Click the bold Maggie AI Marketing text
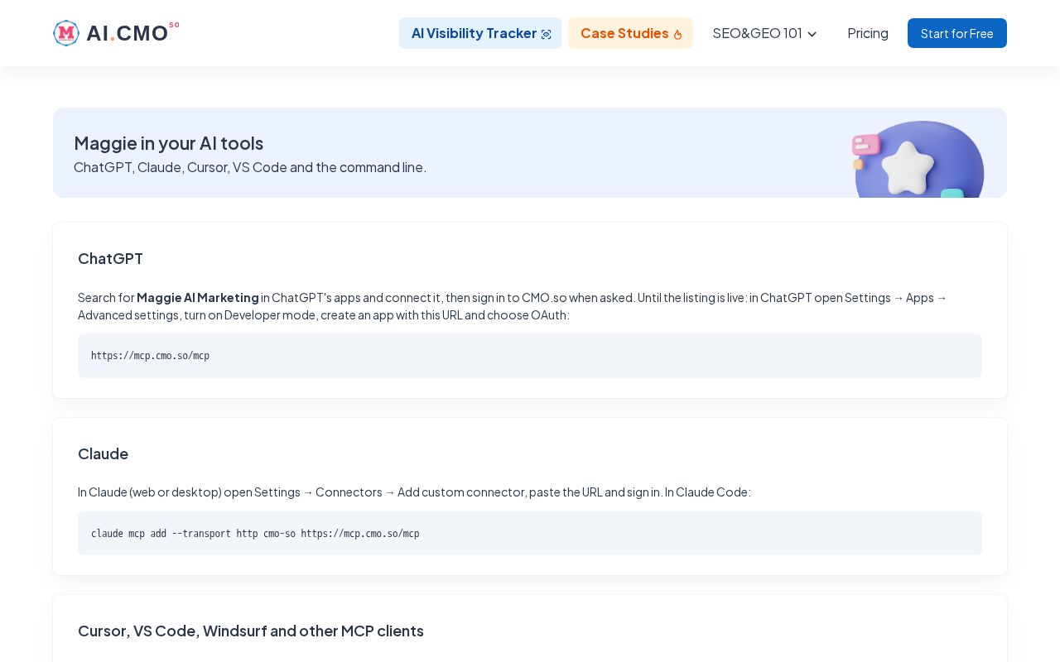1060x662 pixels. [198, 297]
